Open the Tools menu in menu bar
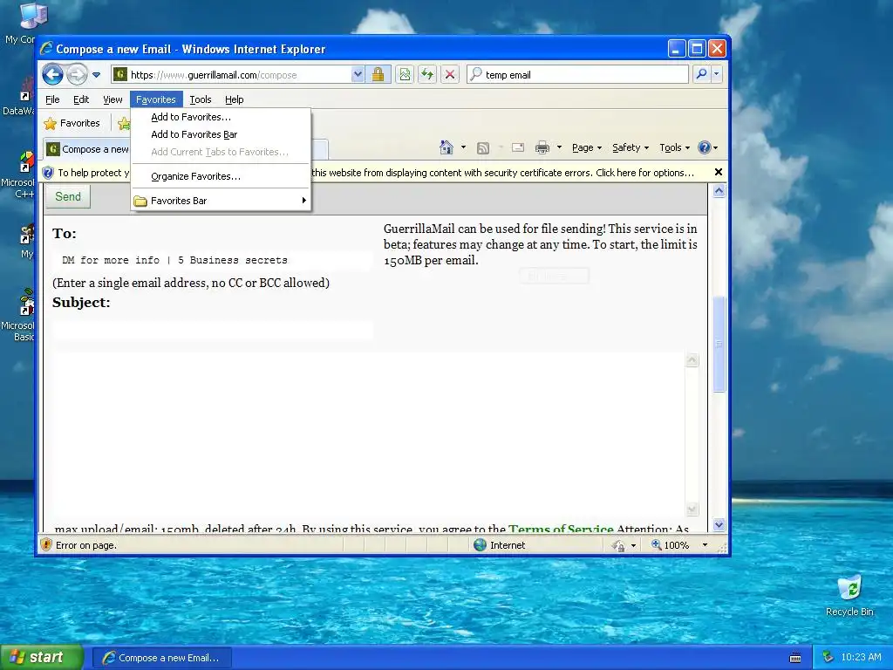 201,99
